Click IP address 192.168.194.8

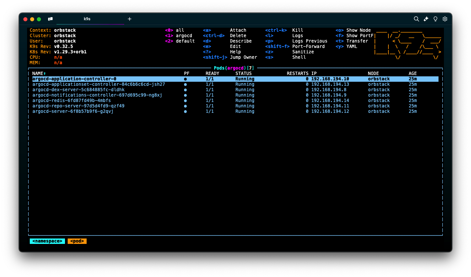point(329,90)
